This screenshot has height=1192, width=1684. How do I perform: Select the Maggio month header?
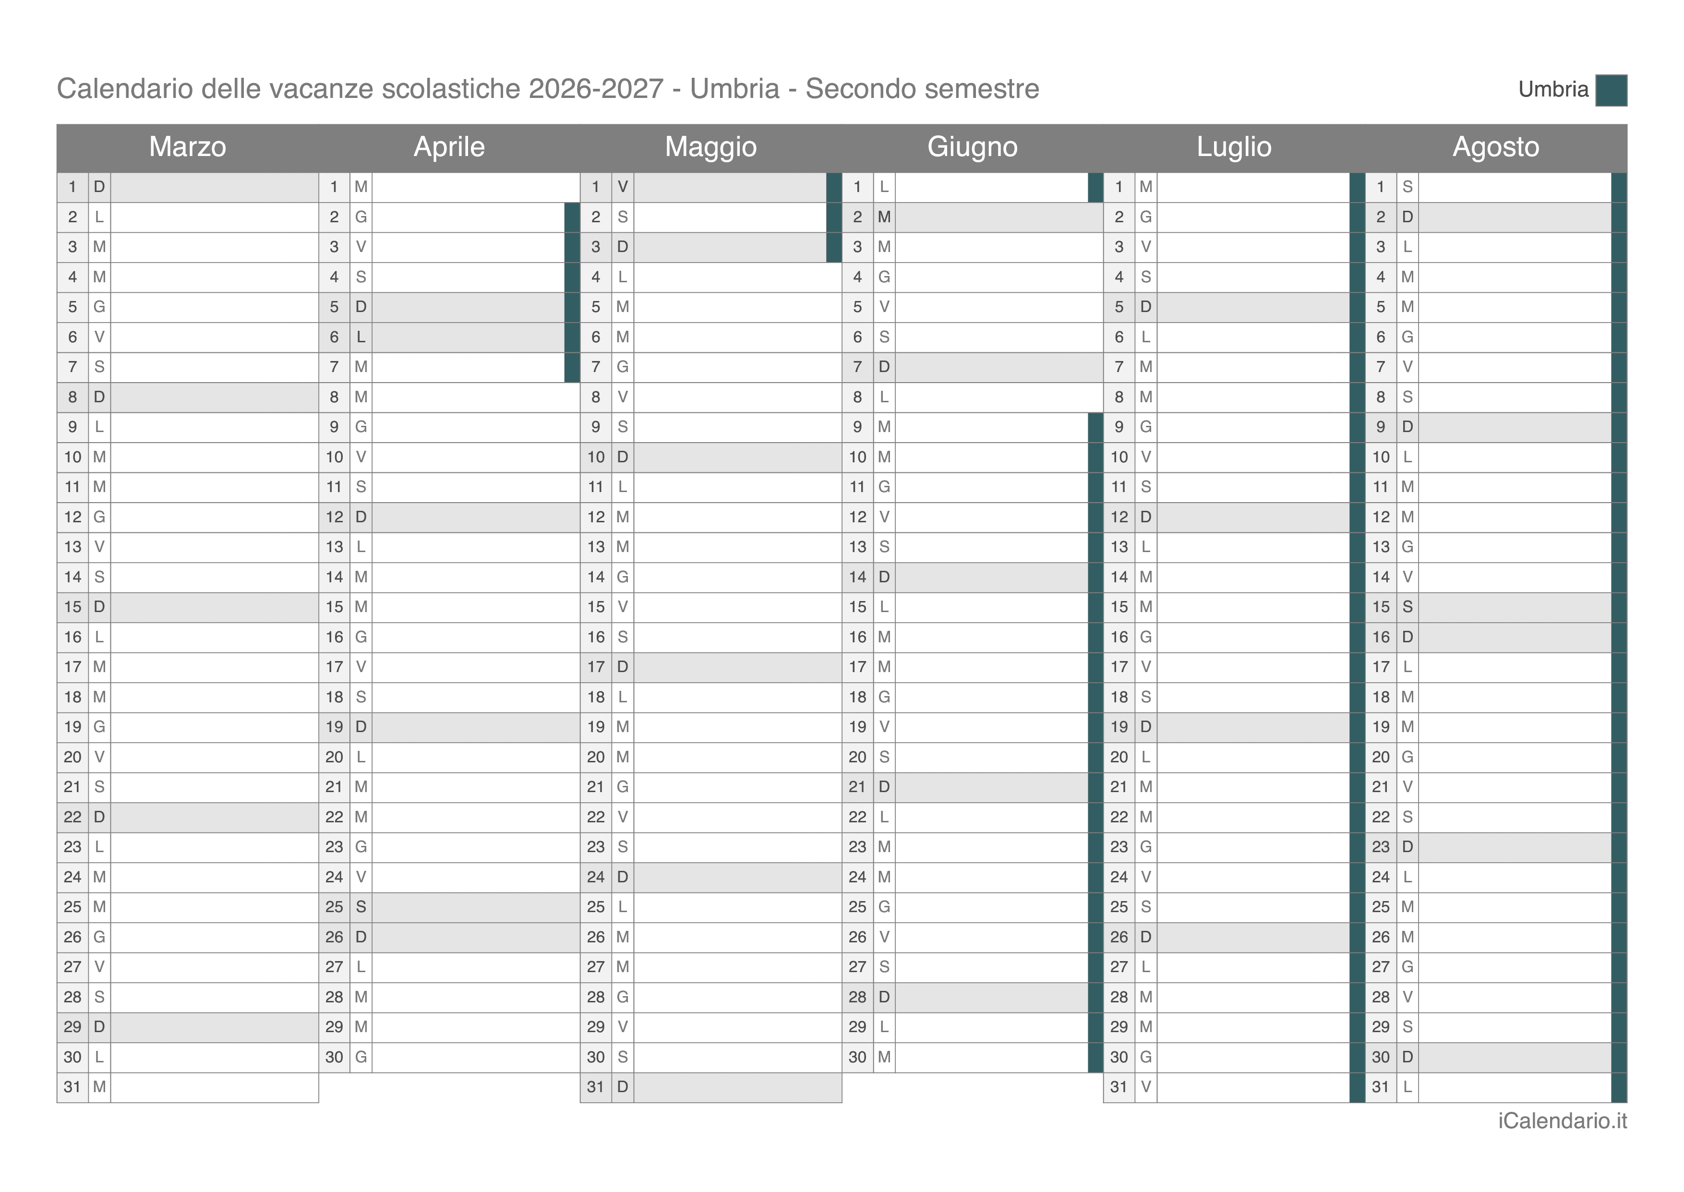(x=710, y=147)
